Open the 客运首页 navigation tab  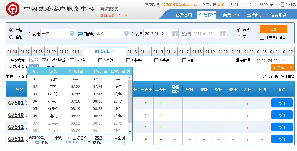[x=184, y=15]
